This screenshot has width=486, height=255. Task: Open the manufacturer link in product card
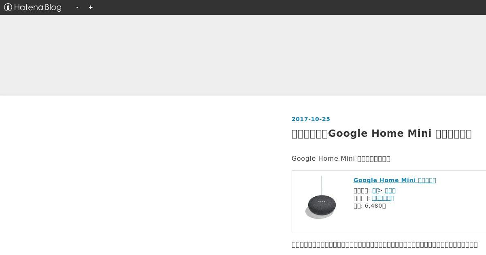[383, 198]
